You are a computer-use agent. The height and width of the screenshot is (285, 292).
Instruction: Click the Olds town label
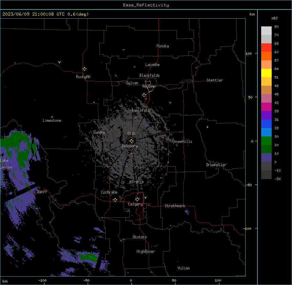click(x=131, y=133)
